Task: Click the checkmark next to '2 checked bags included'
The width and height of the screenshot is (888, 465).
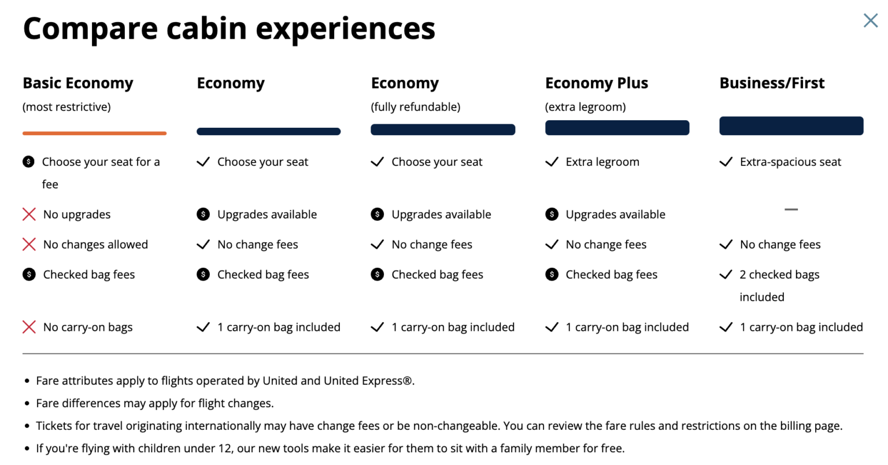Action: coord(726,274)
